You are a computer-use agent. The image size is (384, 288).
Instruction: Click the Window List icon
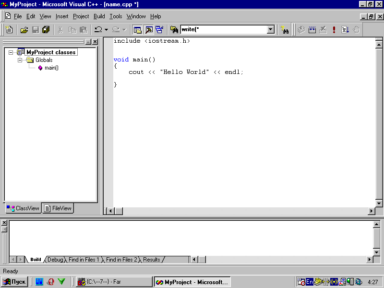[x=159, y=30]
